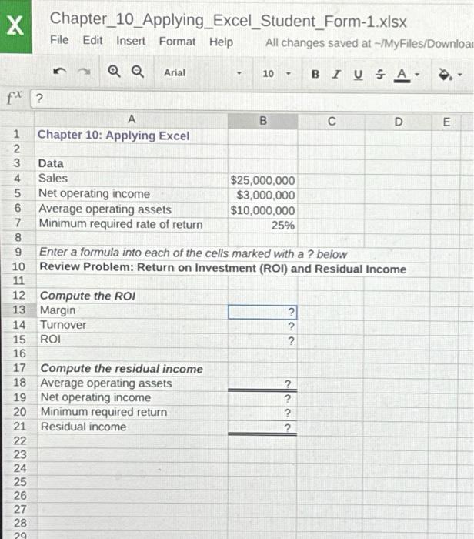Click the $3,000,000 net operating income cell
The image size is (474, 539).
[262, 196]
